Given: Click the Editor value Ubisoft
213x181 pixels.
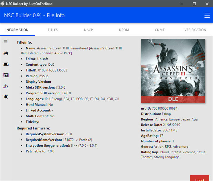Looking at the screenshot, I should point(43,59).
